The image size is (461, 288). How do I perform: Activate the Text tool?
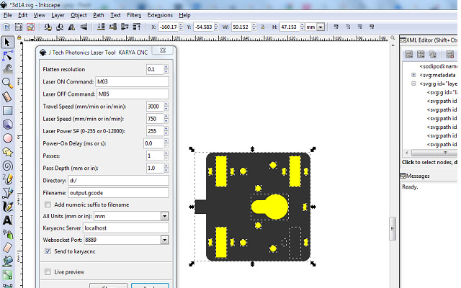click(7, 220)
